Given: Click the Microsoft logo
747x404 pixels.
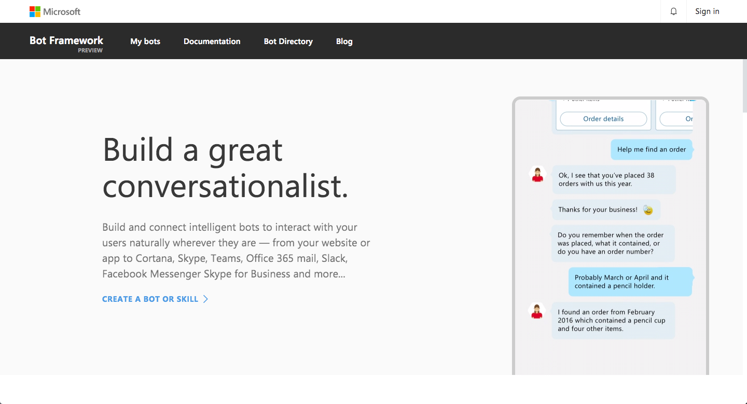Looking at the screenshot, I should click(55, 11).
